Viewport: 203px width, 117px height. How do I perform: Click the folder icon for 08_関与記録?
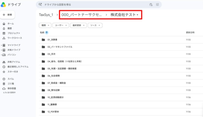click(43, 90)
